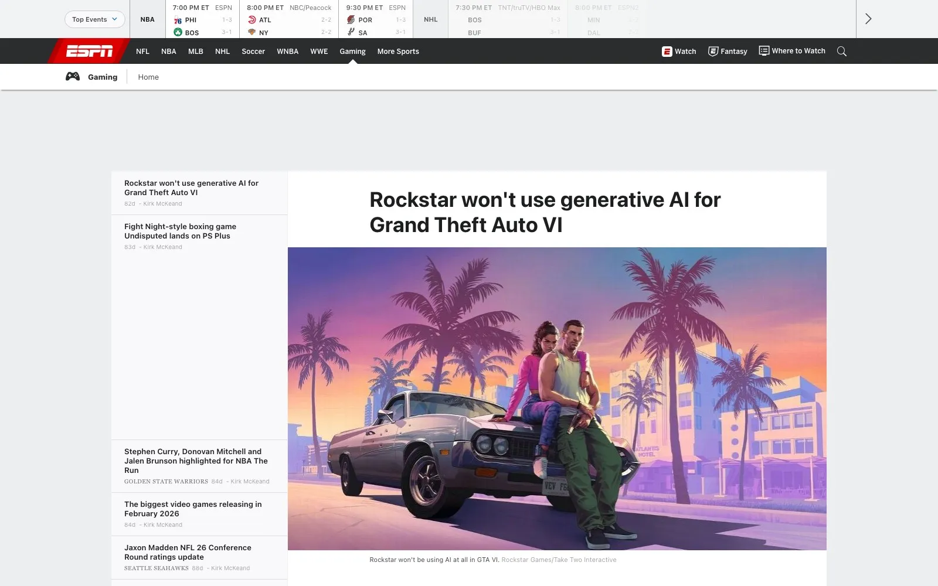
Task: Open the Soccer menu
Action: 253,52
